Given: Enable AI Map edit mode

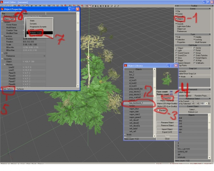Looking at the screenshot, I should (x=198, y=61).
